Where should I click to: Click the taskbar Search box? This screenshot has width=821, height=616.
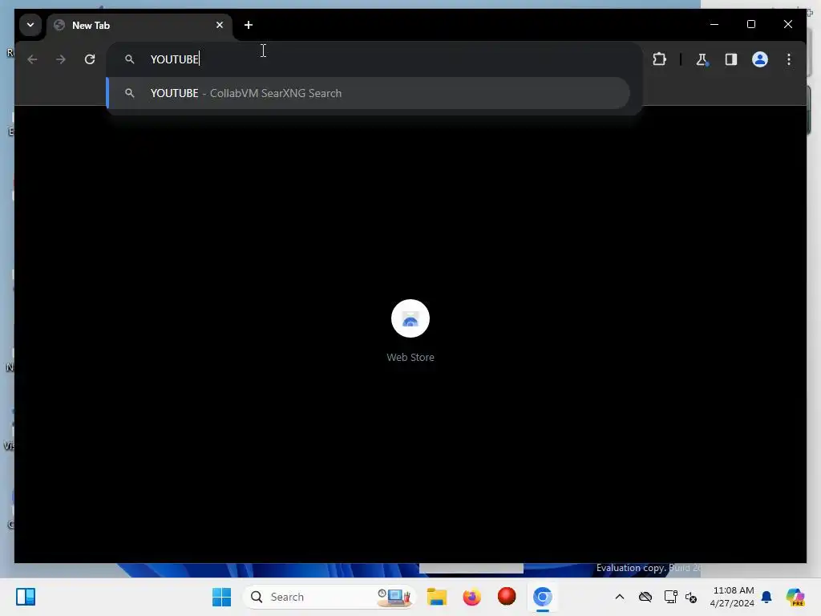tap(330, 597)
